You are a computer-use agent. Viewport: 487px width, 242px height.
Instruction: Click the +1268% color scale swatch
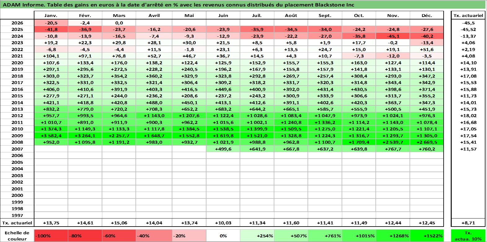coord(393,236)
